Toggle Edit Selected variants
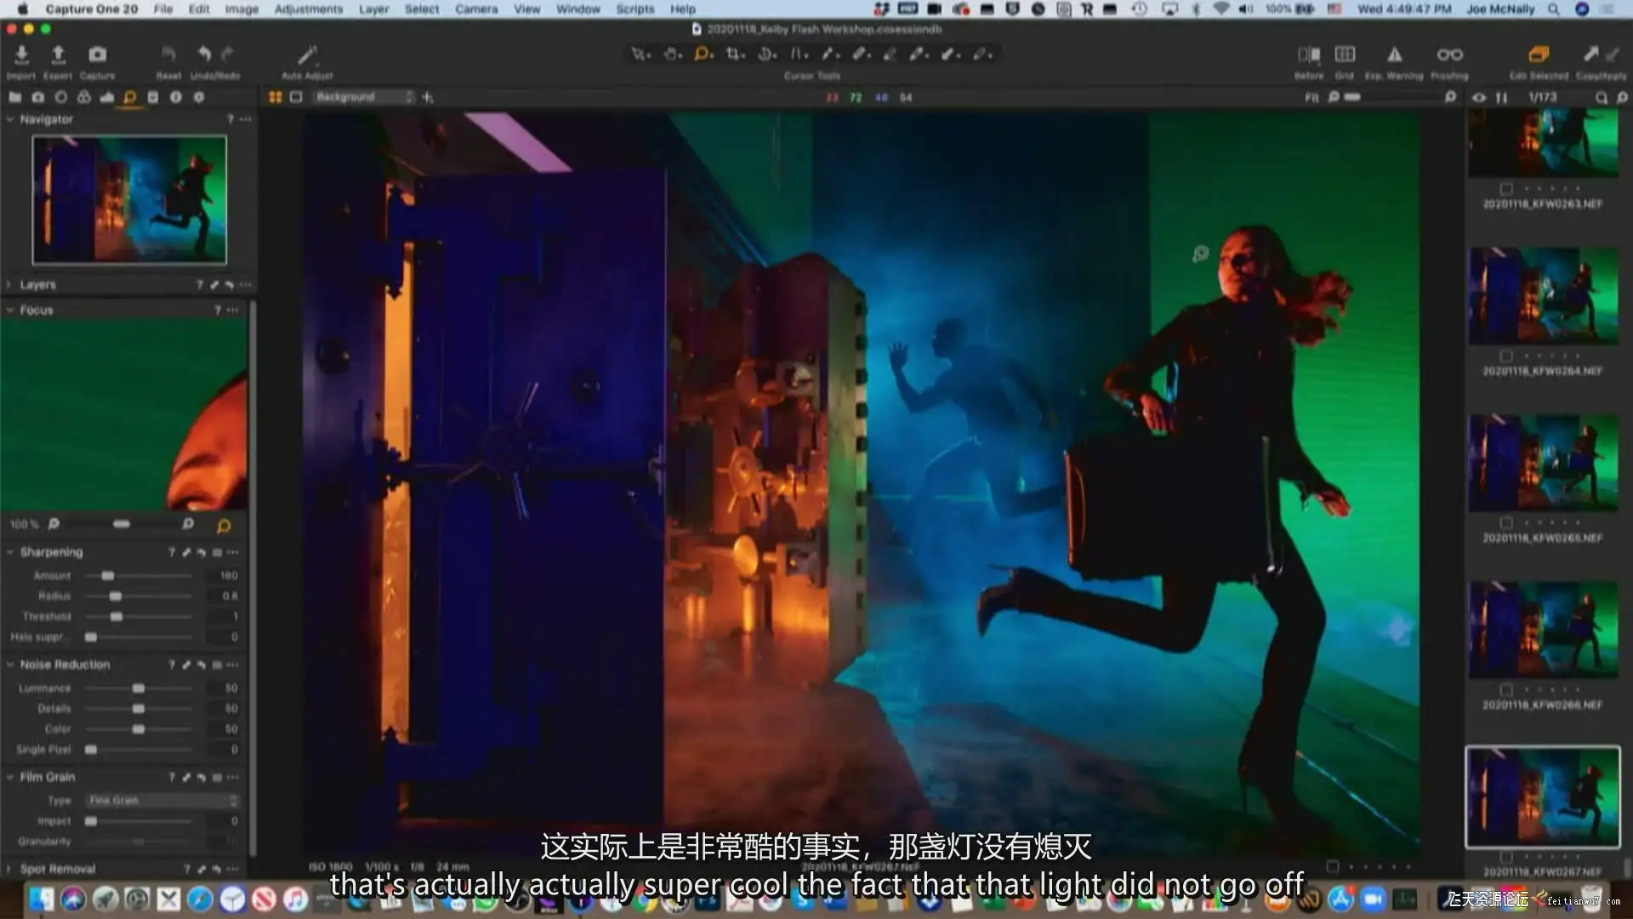This screenshot has height=919, width=1633. (1538, 55)
